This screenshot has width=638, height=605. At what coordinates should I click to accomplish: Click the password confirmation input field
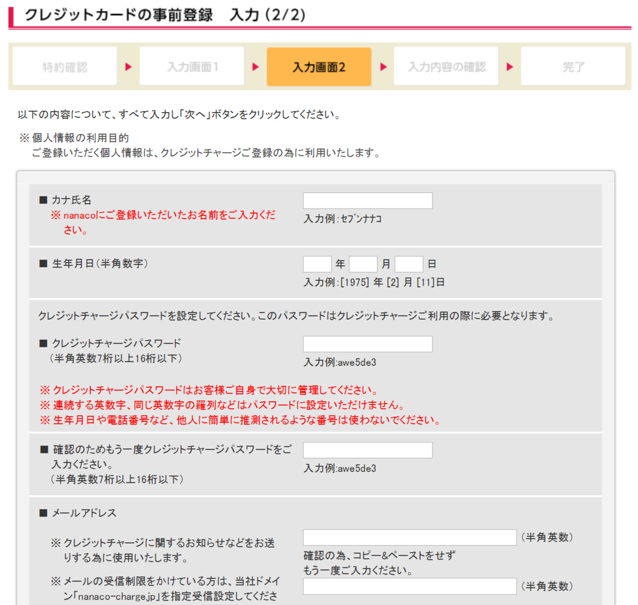(367, 449)
